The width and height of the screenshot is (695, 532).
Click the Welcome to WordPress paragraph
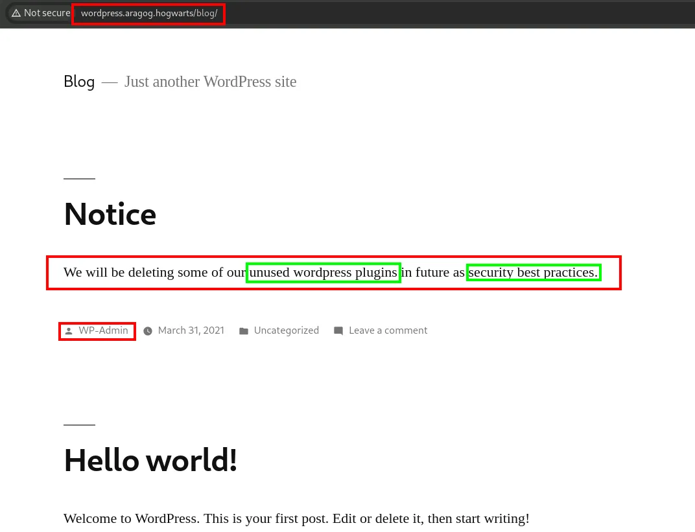click(296, 518)
